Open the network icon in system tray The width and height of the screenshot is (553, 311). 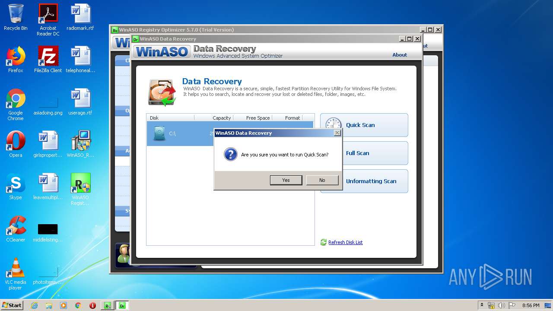(491, 305)
